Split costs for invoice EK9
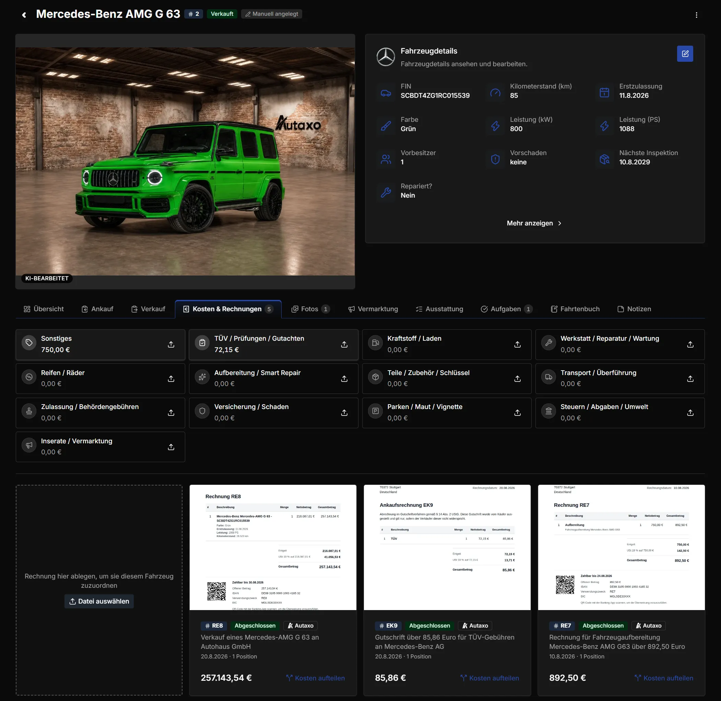 [489, 678]
